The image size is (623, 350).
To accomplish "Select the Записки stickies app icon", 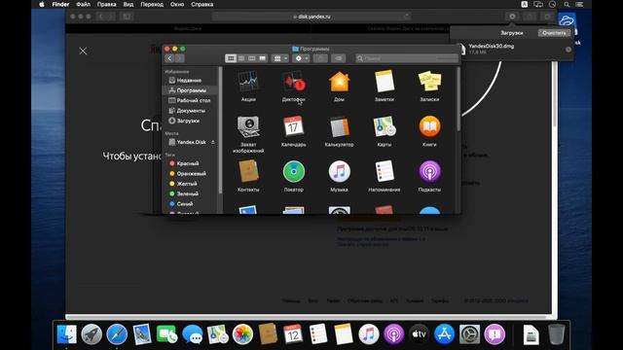I will (x=429, y=82).
